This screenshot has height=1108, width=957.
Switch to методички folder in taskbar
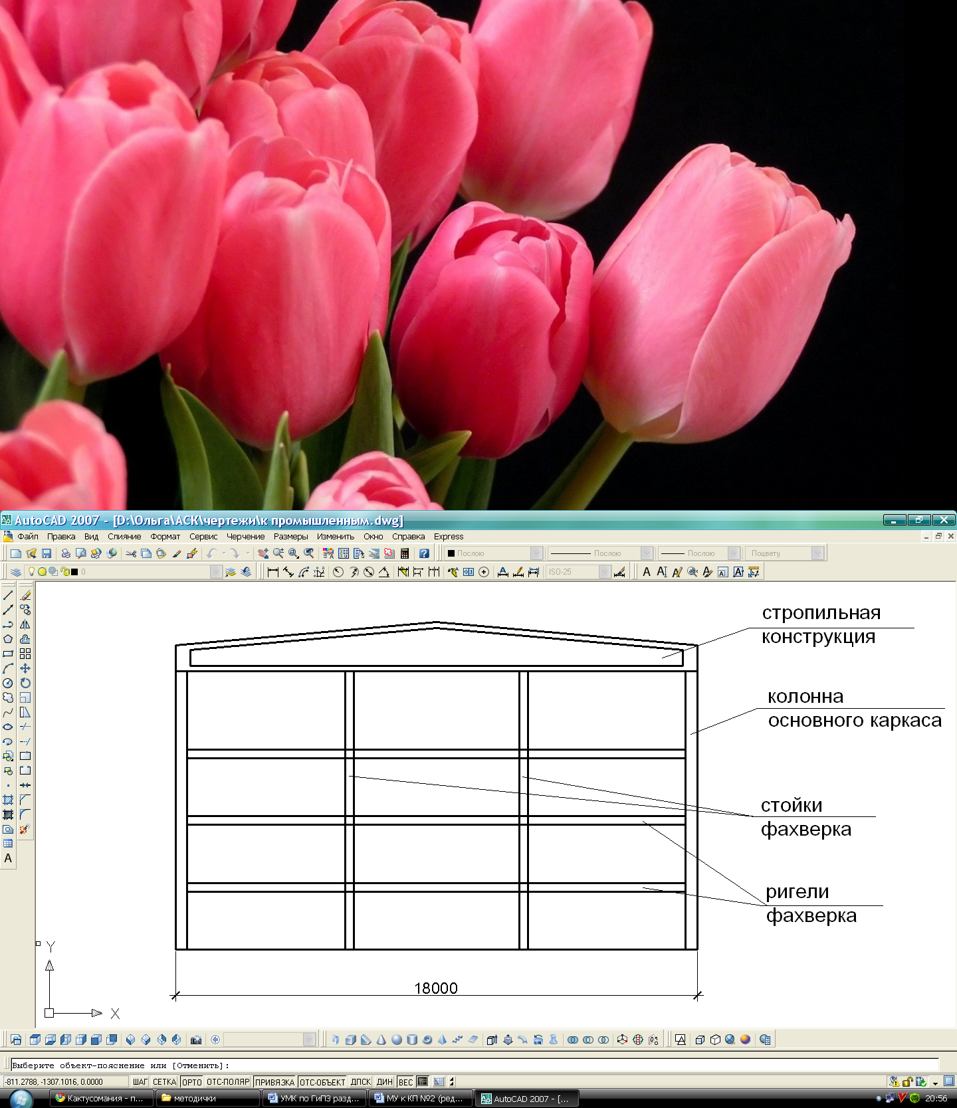tap(207, 1099)
